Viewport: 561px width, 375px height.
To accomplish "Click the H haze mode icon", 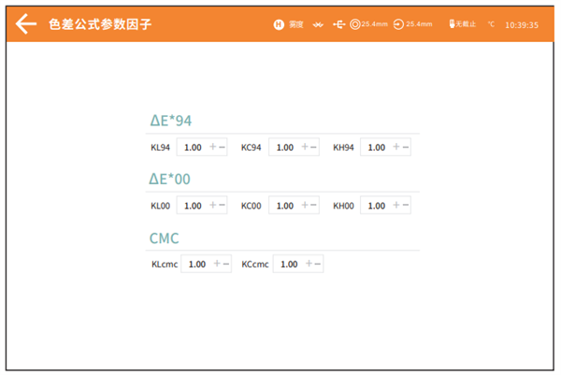I will (279, 24).
